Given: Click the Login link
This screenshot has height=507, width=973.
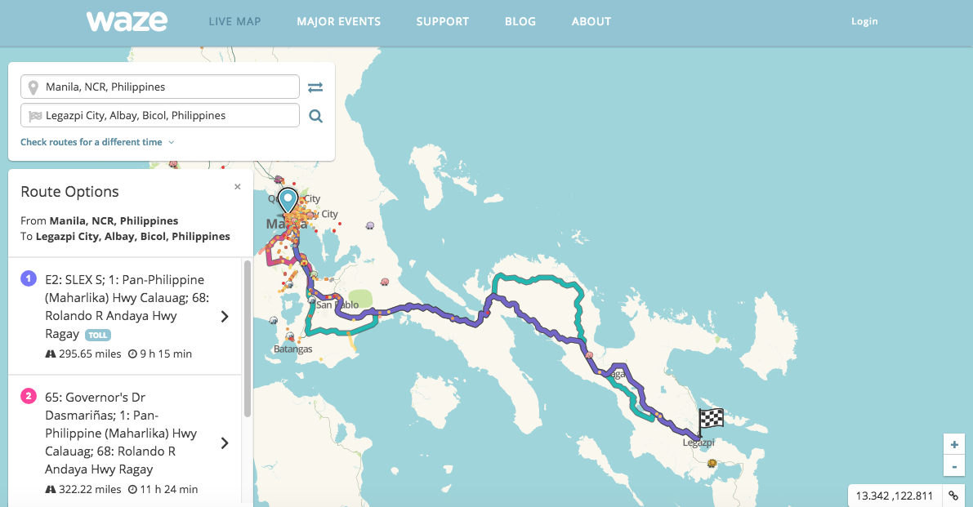Looking at the screenshot, I should click(x=864, y=21).
